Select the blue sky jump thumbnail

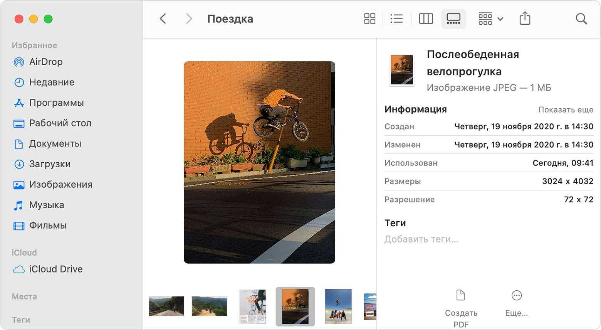338,306
